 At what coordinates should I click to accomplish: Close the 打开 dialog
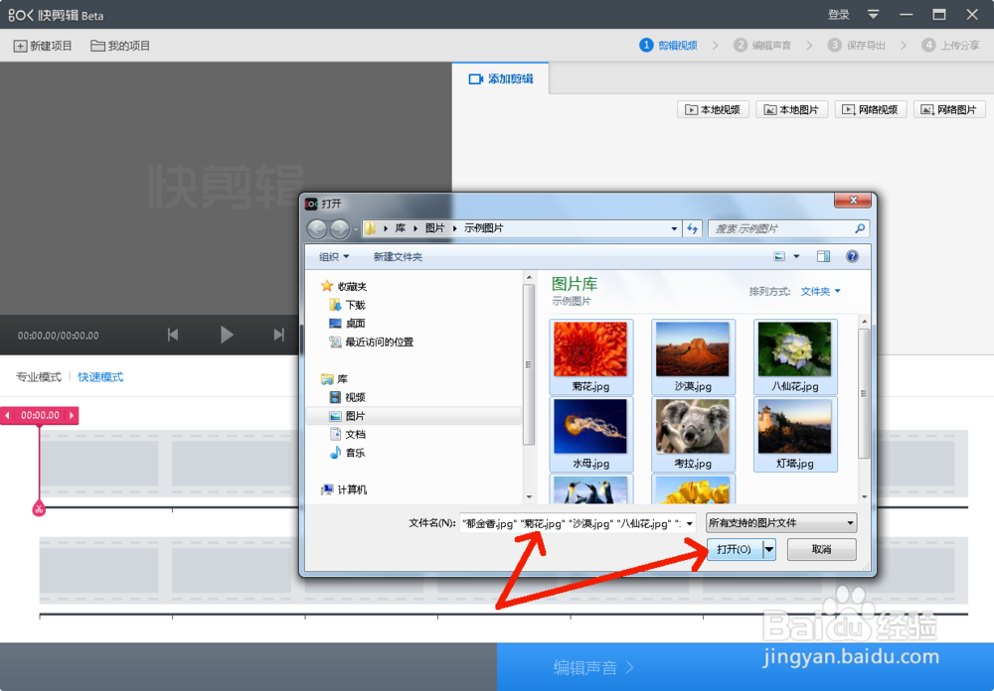click(853, 201)
